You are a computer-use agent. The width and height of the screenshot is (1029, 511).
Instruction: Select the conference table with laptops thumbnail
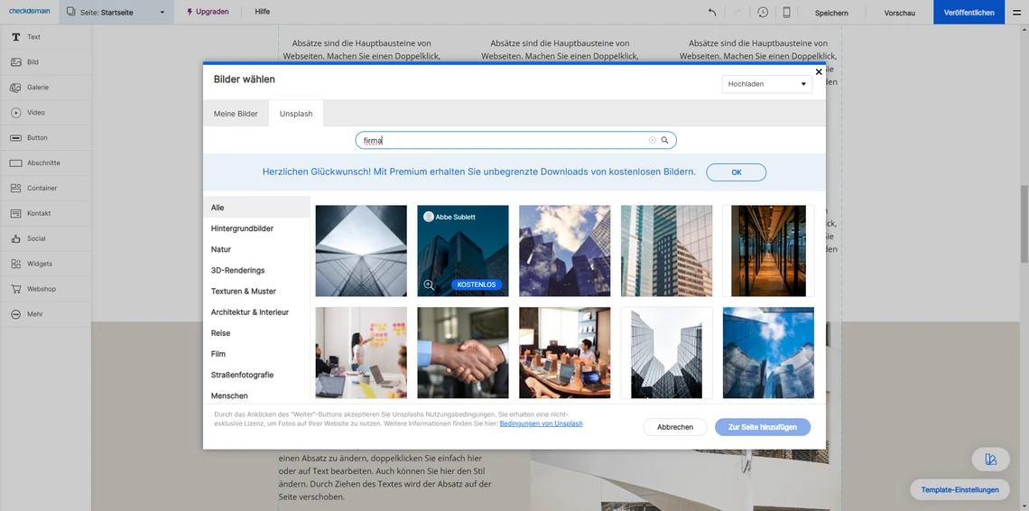coord(565,353)
